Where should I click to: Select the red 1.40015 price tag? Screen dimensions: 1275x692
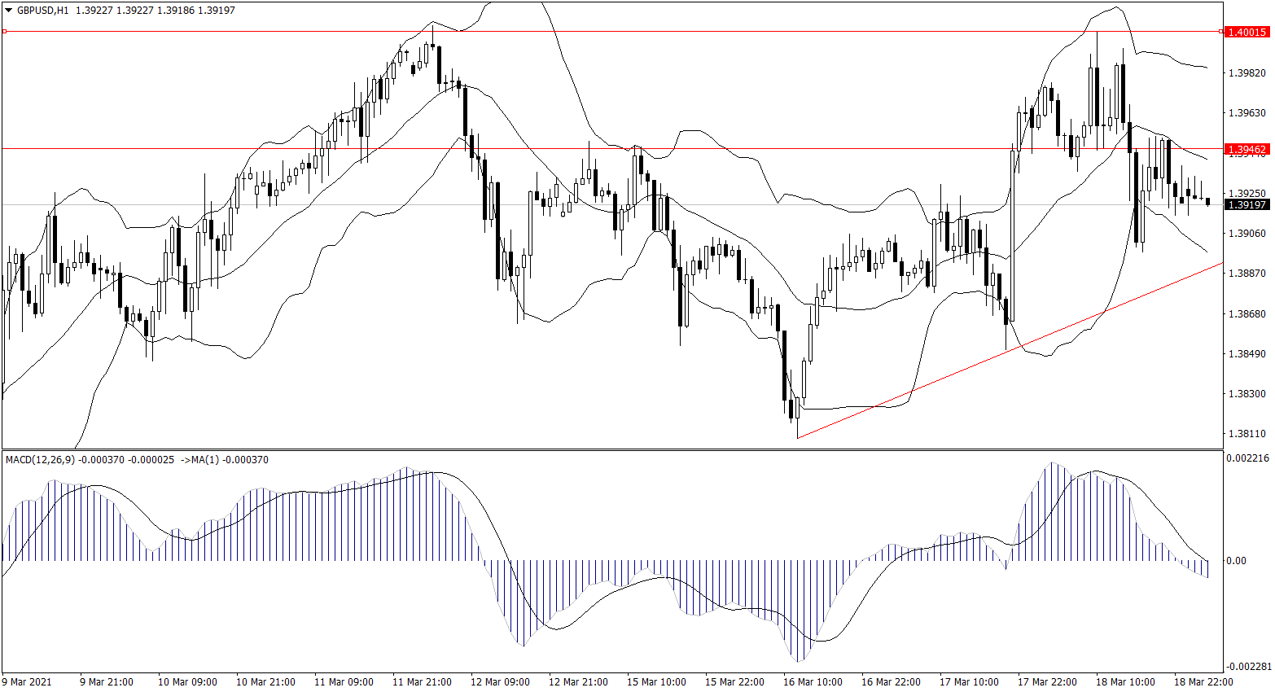(1247, 32)
